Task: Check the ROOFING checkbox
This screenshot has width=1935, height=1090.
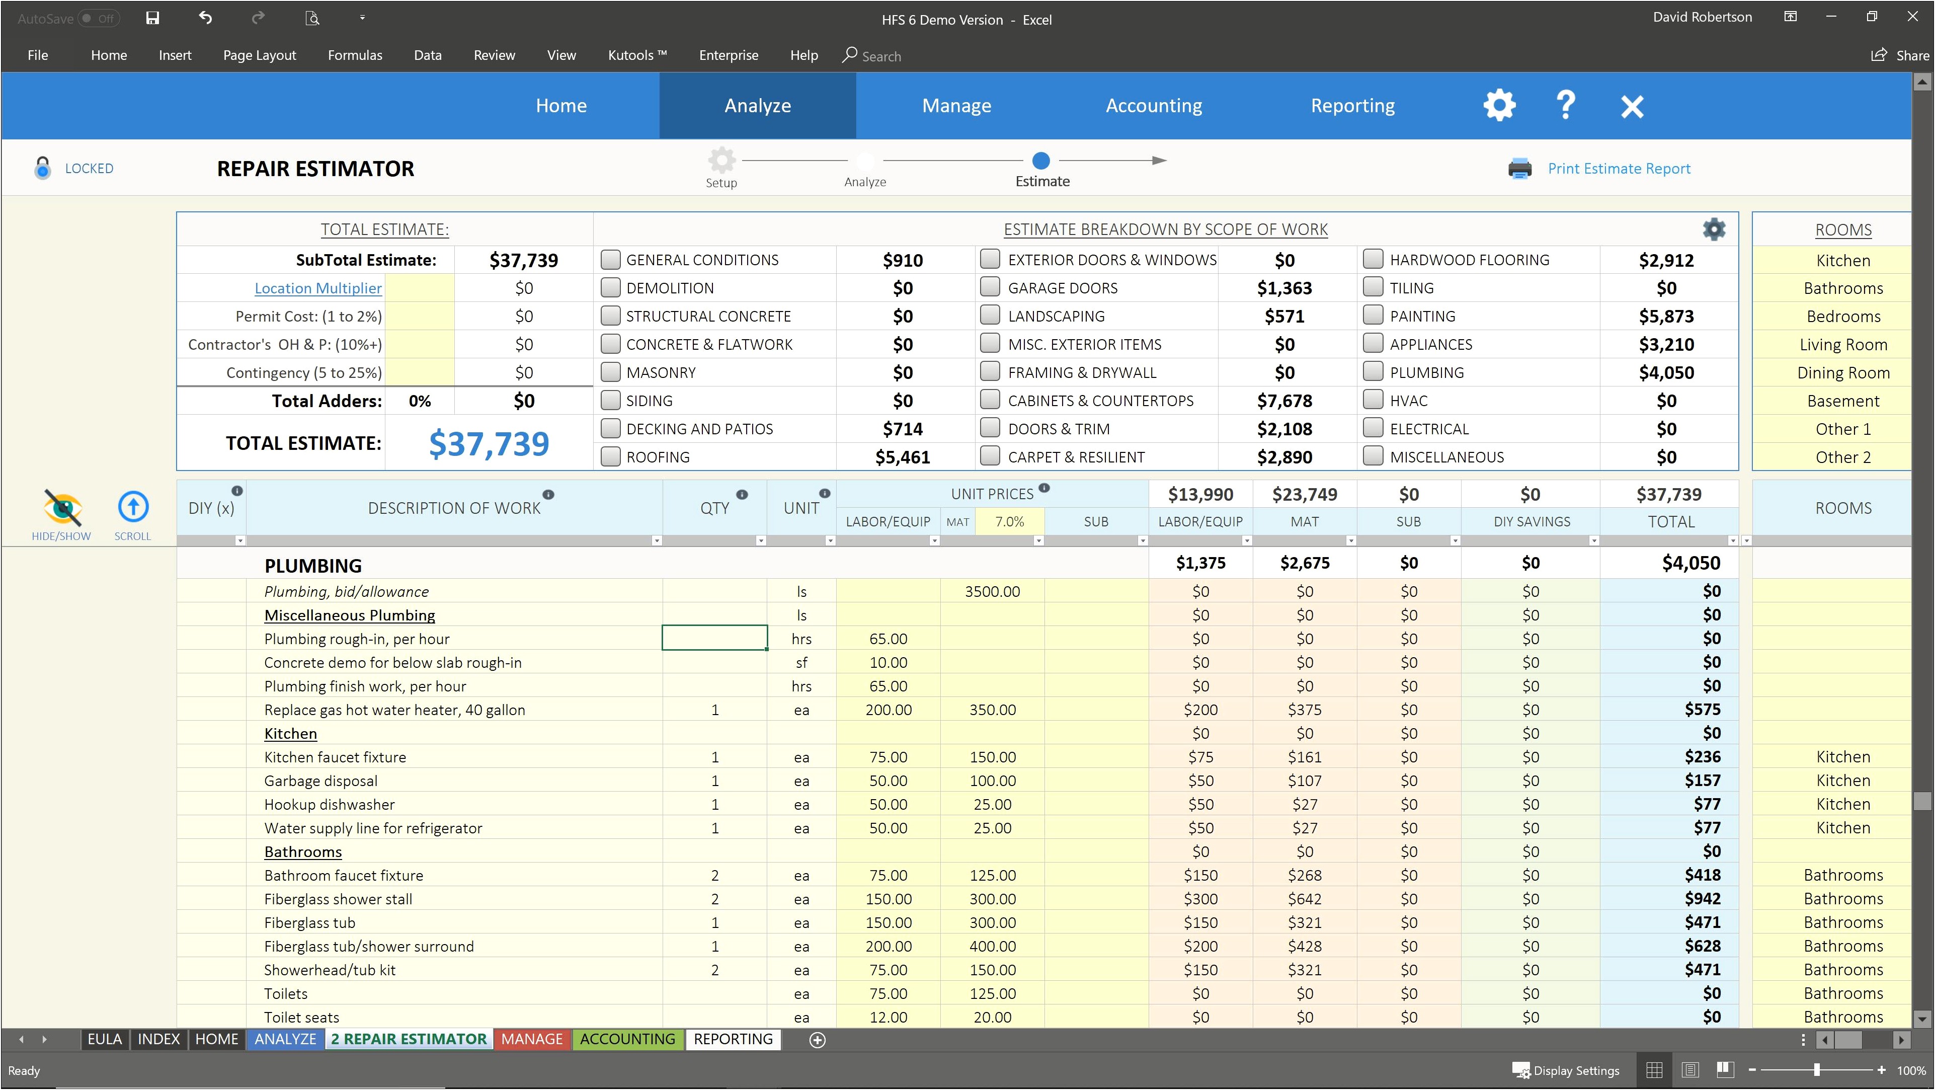Action: (x=611, y=457)
